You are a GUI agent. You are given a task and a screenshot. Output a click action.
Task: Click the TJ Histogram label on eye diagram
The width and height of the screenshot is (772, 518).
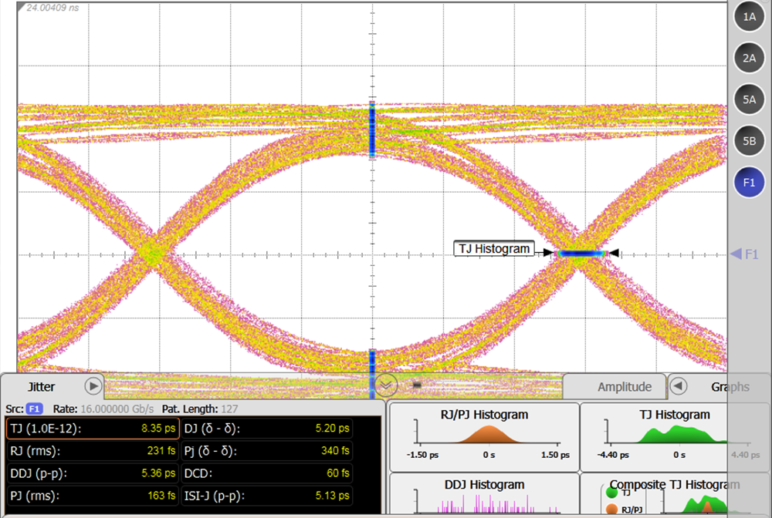tap(495, 249)
